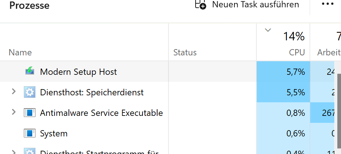Click the Modern Setup Host icon
341x154 pixels.
30,71
